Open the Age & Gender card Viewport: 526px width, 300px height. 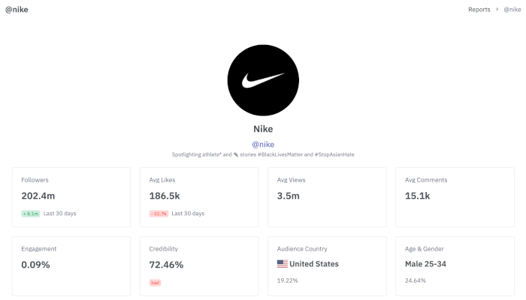[x=455, y=266]
